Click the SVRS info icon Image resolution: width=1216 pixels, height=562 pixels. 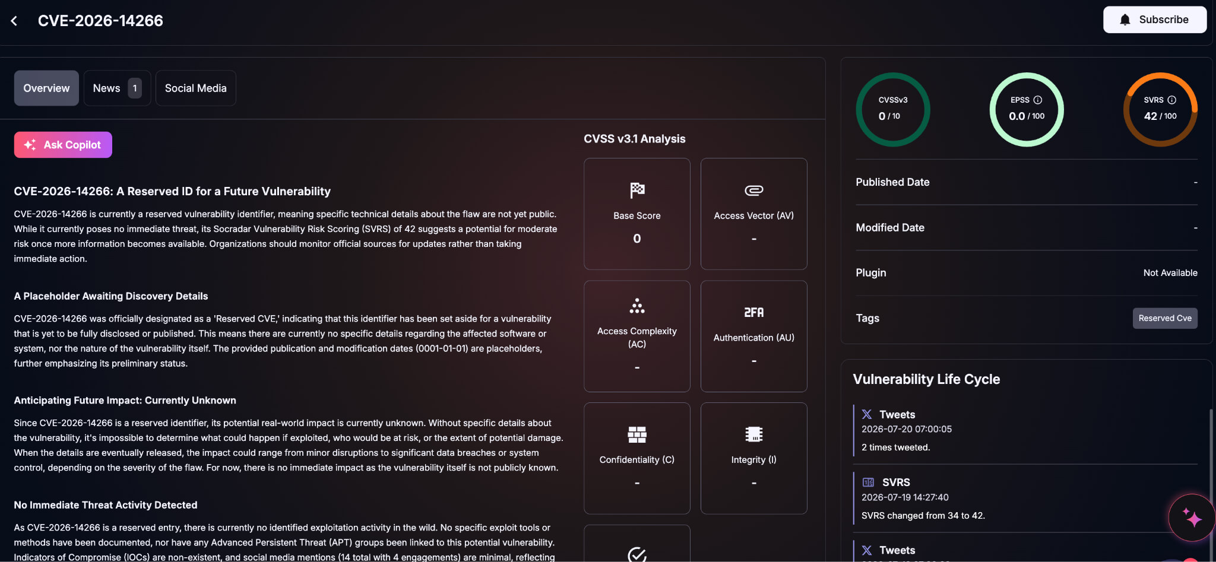click(x=1172, y=100)
